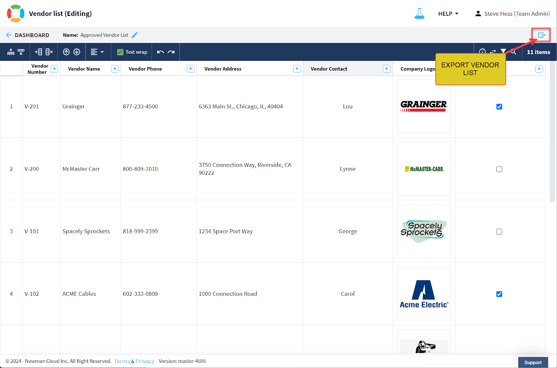Open the Privacy link

(x=145, y=361)
